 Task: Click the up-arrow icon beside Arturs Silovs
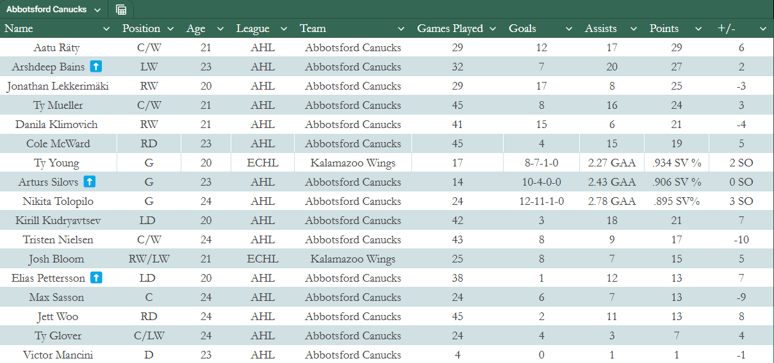click(x=90, y=182)
